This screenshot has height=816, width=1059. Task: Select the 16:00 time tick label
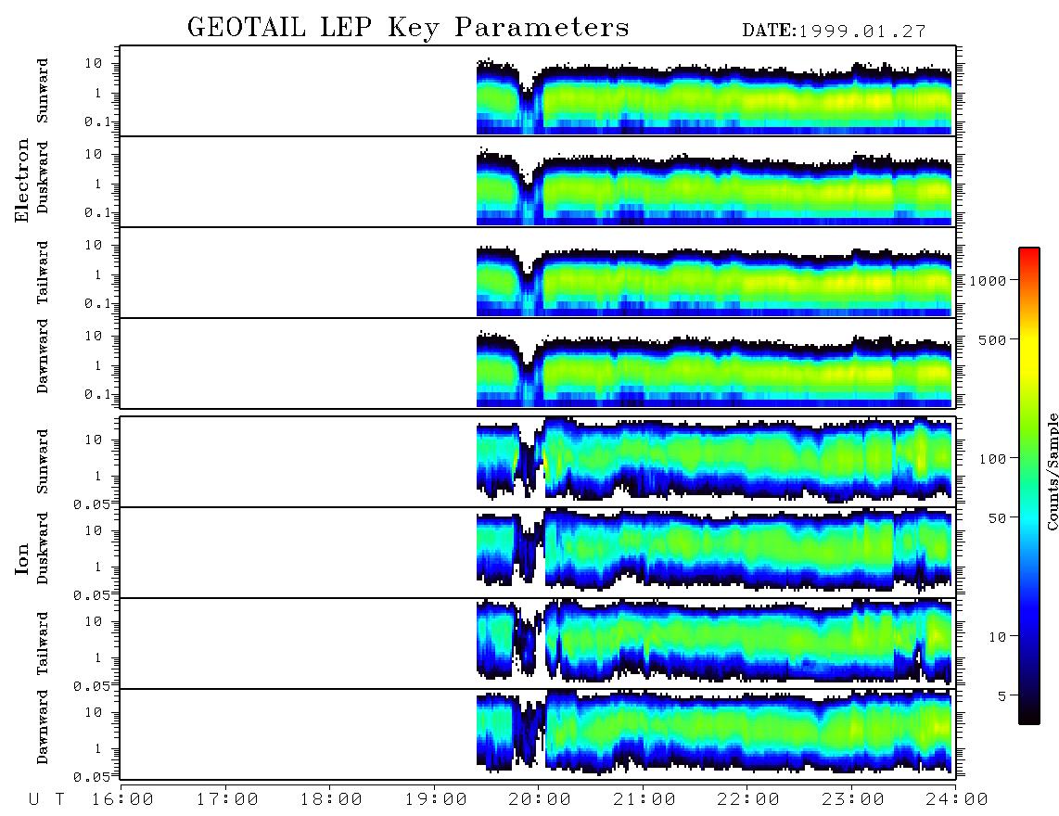[x=122, y=799]
